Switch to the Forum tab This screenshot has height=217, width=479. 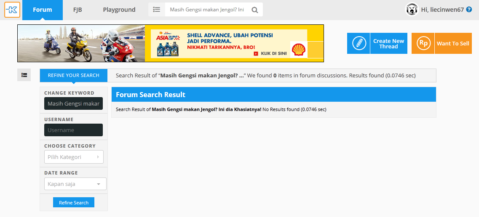coord(43,10)
